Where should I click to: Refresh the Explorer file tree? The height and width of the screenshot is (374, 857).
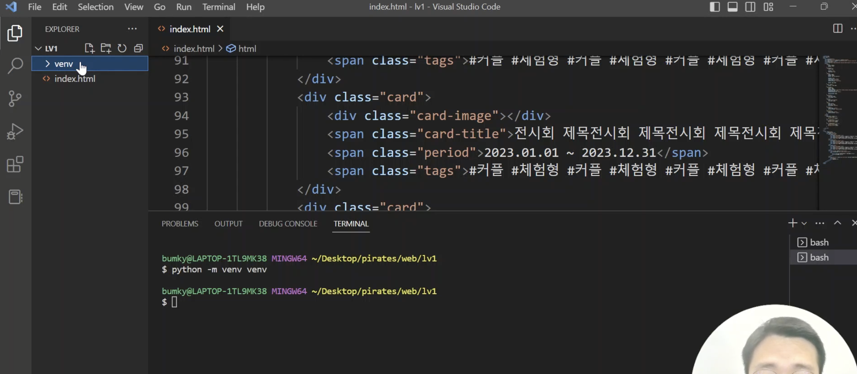122,48
